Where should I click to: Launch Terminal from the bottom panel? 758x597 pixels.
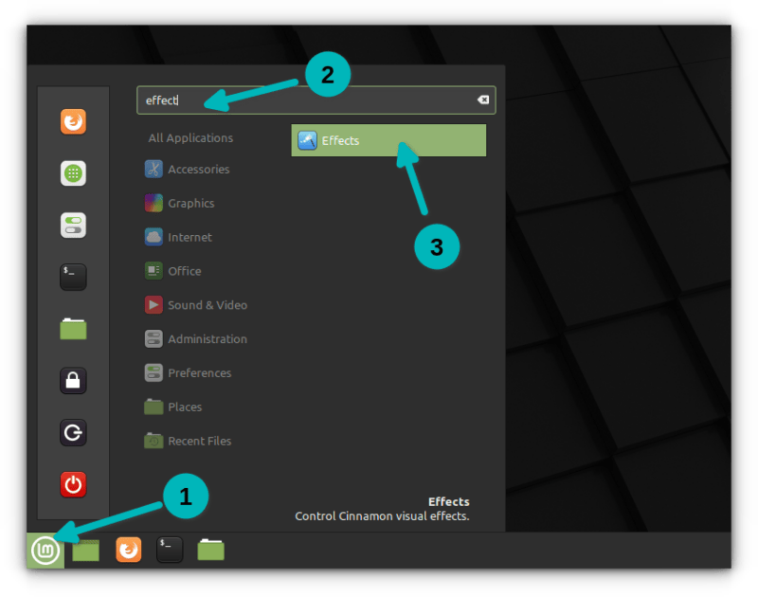[x=170, y=550]
